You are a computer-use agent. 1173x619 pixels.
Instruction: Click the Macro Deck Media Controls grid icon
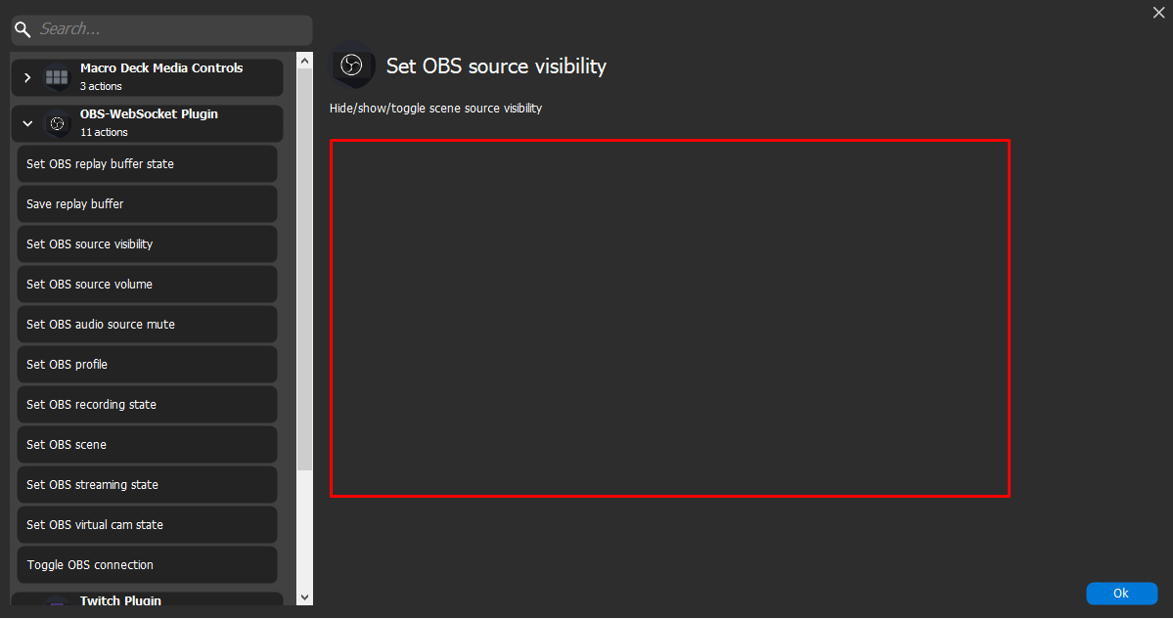56,76
